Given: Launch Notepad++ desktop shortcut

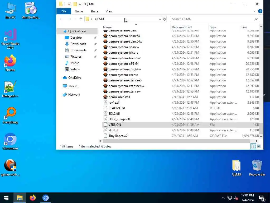Looking at the screenshot, I should click(10, 89).
